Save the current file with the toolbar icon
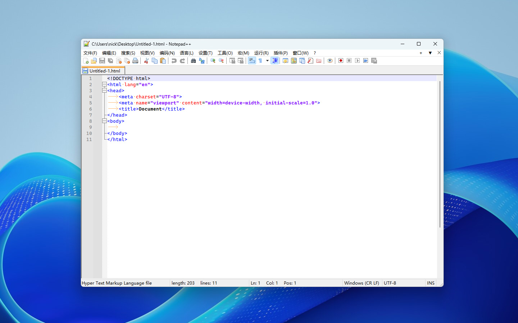Image resolution: width=518 pixels, height=323 pixels. click(x=102, y=61)
